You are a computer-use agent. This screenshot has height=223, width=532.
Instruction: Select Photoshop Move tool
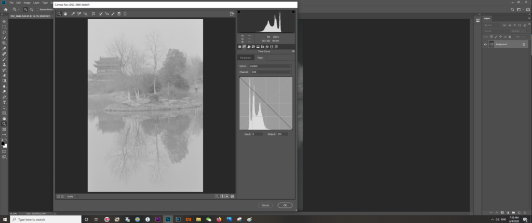click(4, 22)
